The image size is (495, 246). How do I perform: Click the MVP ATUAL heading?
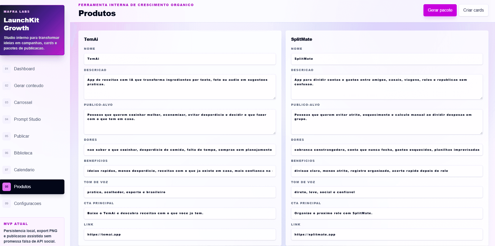16,224
